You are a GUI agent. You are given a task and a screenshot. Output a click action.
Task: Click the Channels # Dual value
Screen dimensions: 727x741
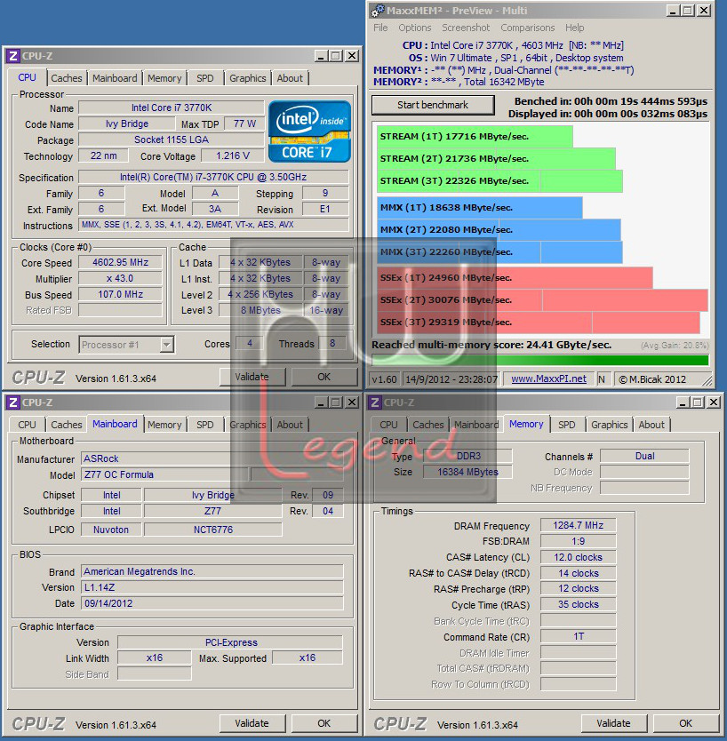tap(644, 456)
